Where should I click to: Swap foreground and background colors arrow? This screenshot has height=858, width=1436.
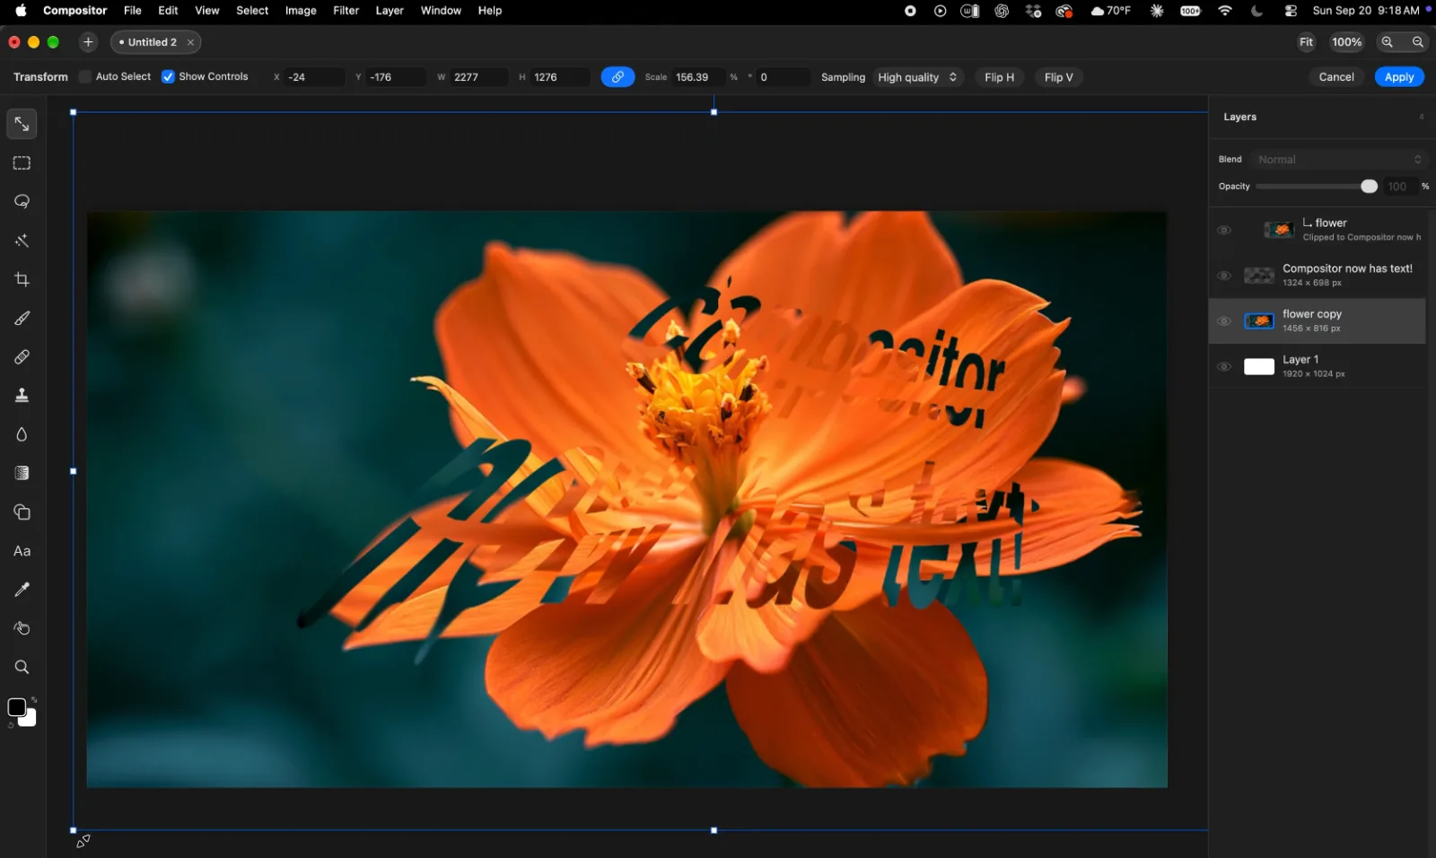(34, 700)
